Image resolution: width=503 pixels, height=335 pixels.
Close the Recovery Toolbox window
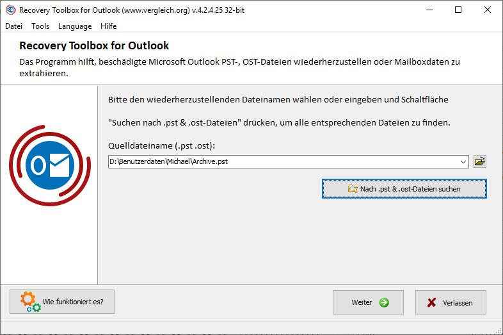[487, 10]
